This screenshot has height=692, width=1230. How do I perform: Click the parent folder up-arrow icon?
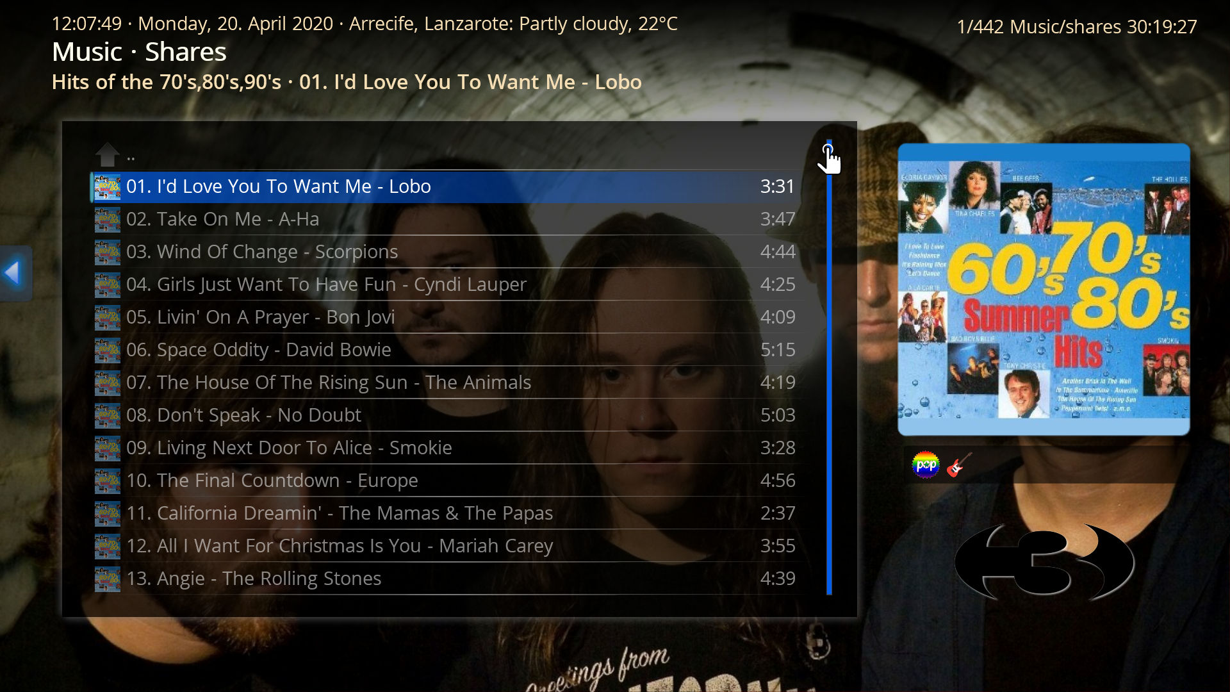click(x=107, y=154)
